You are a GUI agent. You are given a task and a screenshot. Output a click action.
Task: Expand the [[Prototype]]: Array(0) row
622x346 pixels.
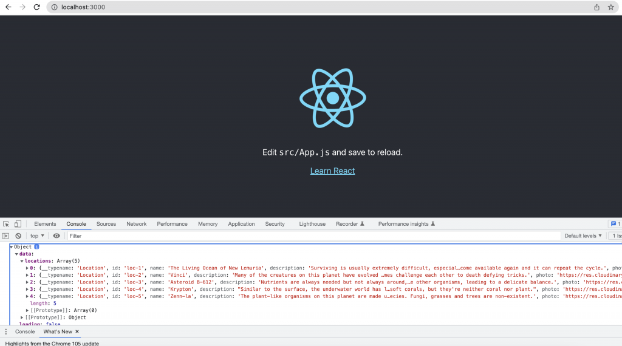(27, 310)
